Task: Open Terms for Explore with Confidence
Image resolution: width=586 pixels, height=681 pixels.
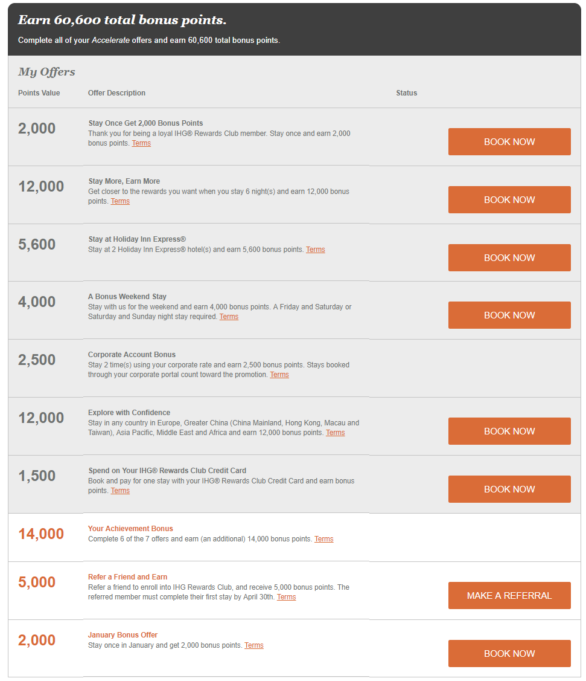Action: [x=335, y=433]
